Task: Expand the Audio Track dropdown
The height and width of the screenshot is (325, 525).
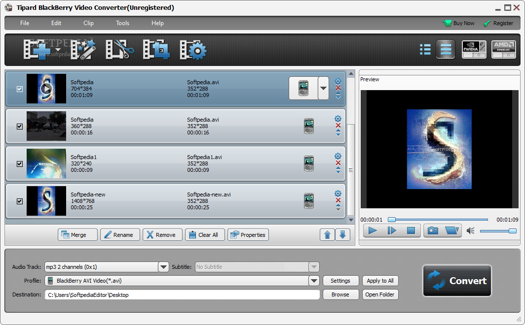Action: click(163, 267)
